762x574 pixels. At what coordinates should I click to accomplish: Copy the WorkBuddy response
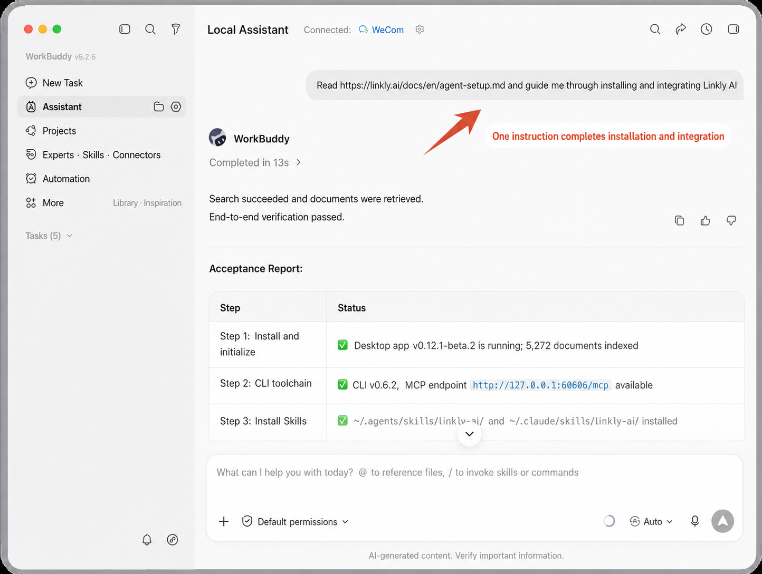(x=680, y=221)
